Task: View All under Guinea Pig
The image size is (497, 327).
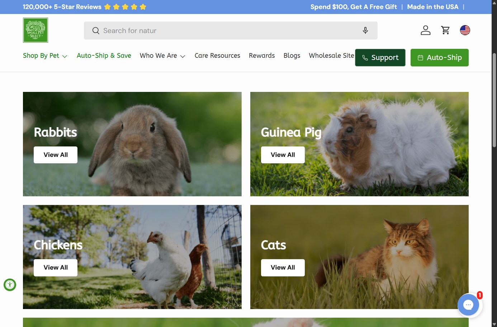Action: 283,155
